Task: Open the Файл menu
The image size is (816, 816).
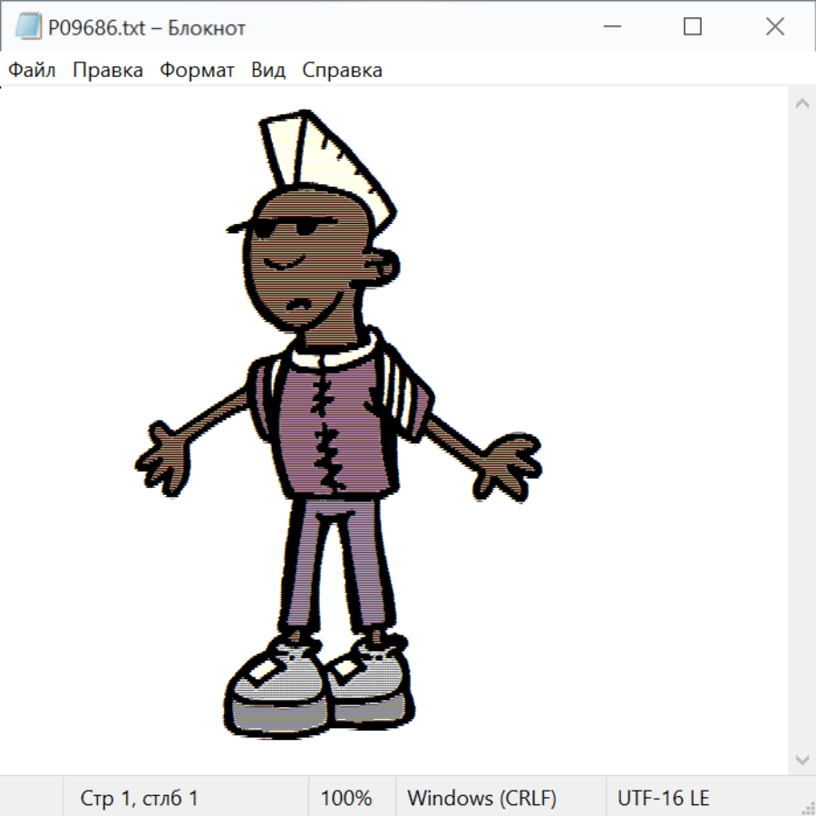Action: click(x=32, y=71)
